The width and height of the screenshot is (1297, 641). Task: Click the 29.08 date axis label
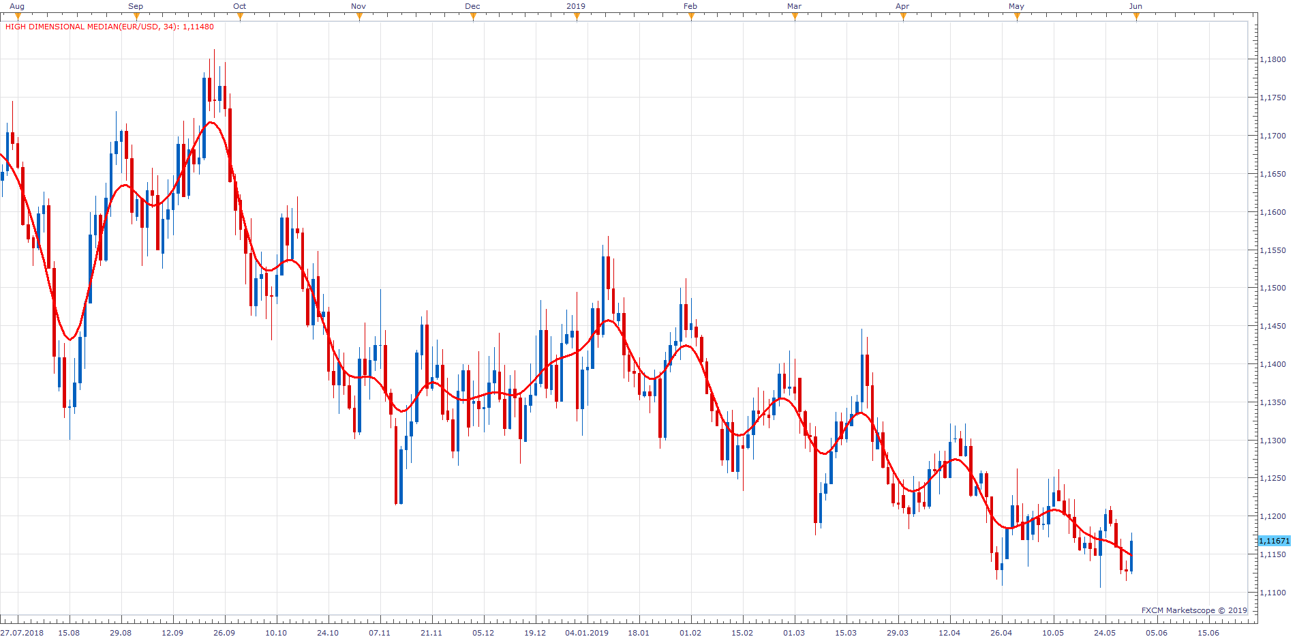[x=121, y=633]
